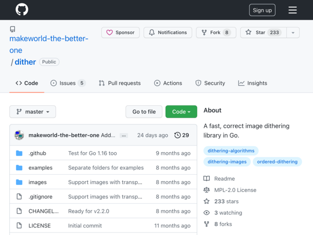Expand the commit message ellipsis

point(124,136)
